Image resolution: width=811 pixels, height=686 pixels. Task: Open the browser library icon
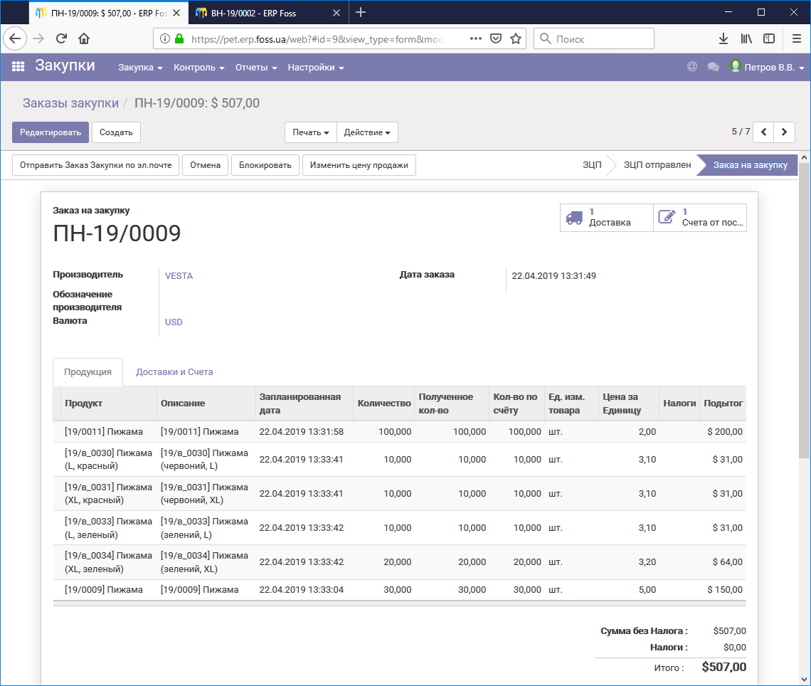tap(746, 39)
